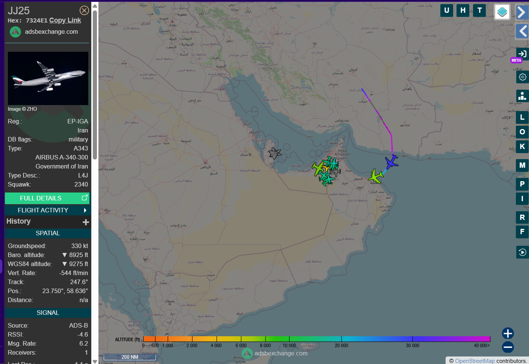The width and height of the screenshot is (529, 364).
Task: Click the type A343 value
Action: pos(81,148)
